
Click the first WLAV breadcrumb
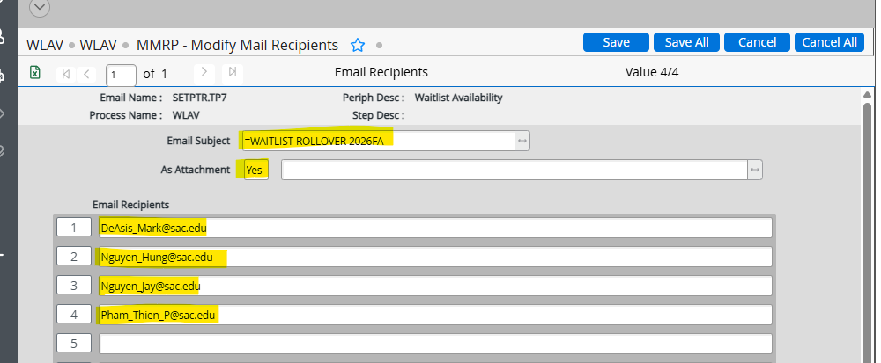coord(45,45)
